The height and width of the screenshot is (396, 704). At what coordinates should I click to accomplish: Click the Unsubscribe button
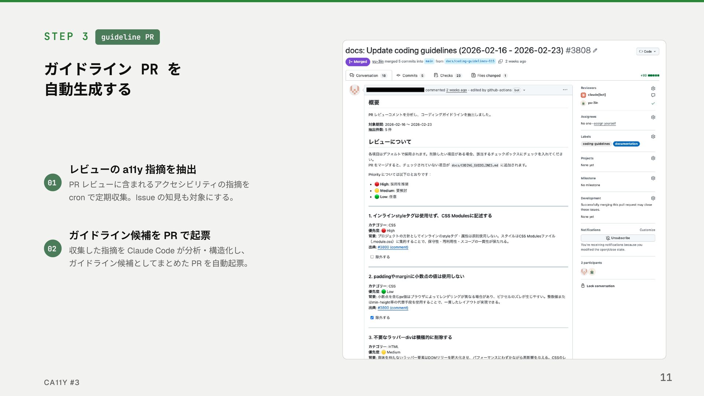[x=618, y=238]
